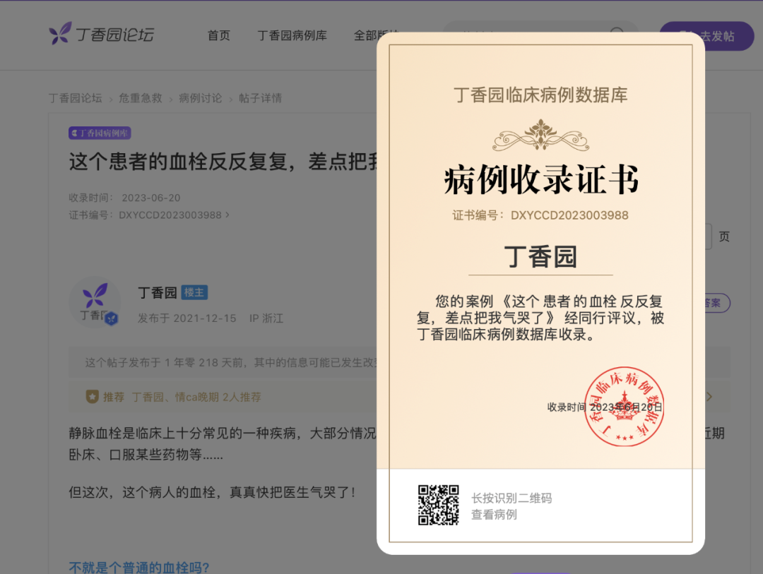Screen dimensions: 763x574
Task: Click the IP 浙江 location text
Action: click(x=266, y=318)
